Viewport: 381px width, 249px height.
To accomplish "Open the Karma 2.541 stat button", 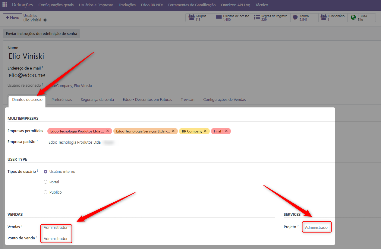I will pos(304,17).
